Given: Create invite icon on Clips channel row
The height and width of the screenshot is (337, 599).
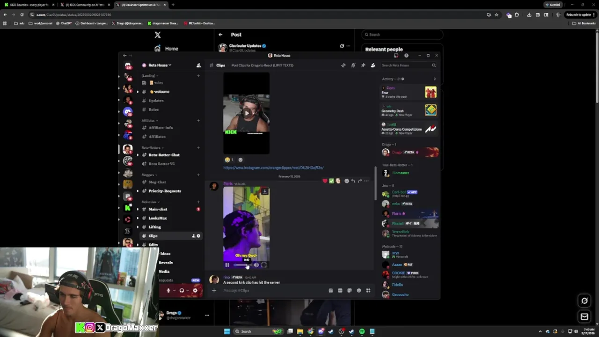Looking at the screenshot, I should point(193,236).
